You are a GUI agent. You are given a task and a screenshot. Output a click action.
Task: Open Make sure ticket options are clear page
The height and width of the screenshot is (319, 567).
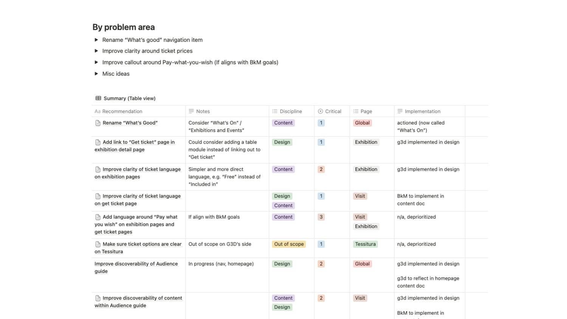142,244
